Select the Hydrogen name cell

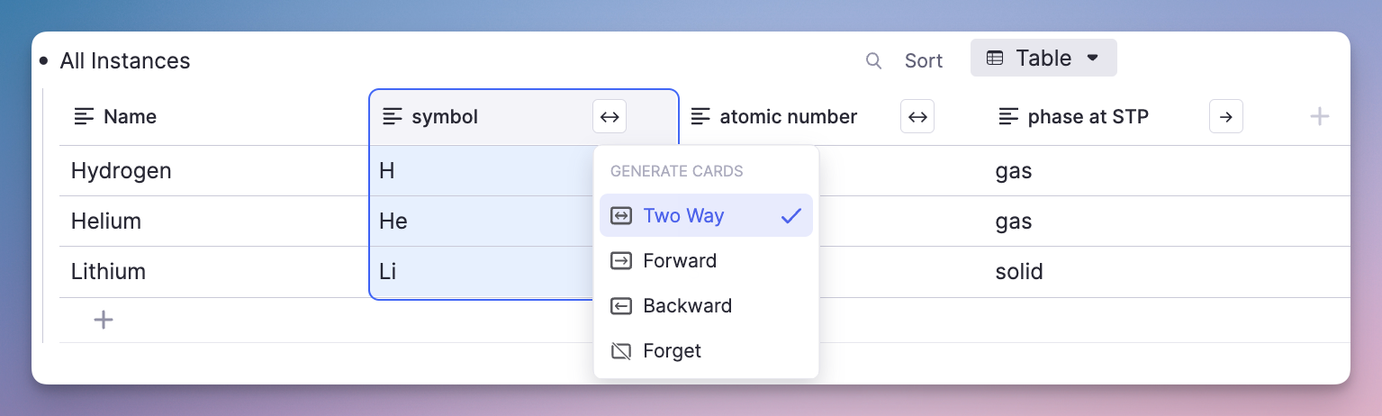point(122,171)
